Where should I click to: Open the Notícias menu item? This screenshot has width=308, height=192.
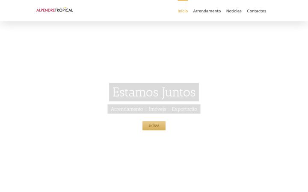tap(234, 11)
